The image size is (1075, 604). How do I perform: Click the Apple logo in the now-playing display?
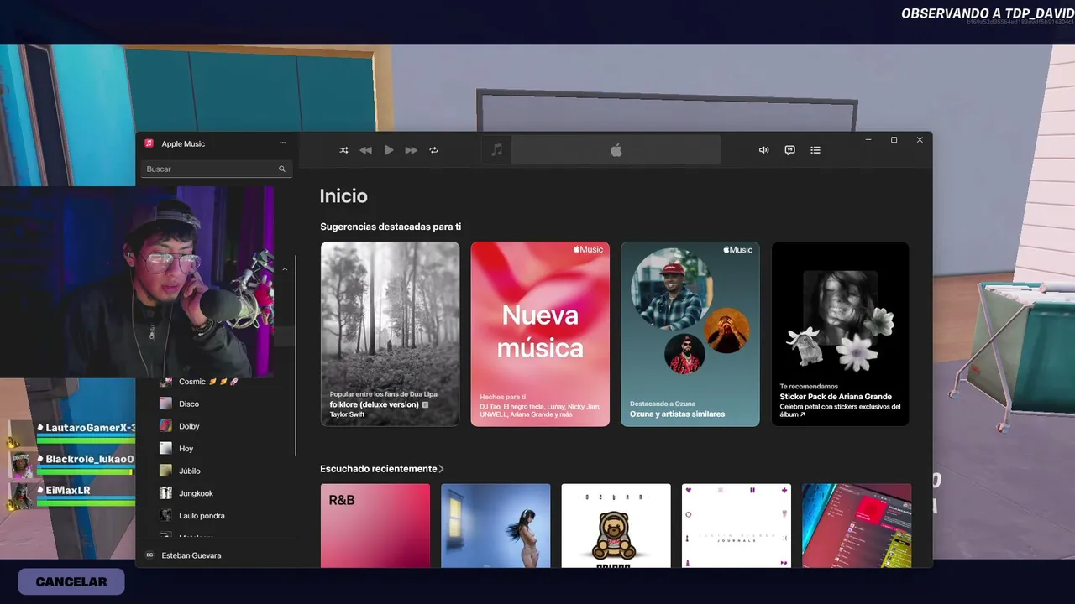click(x=616, y=150)
